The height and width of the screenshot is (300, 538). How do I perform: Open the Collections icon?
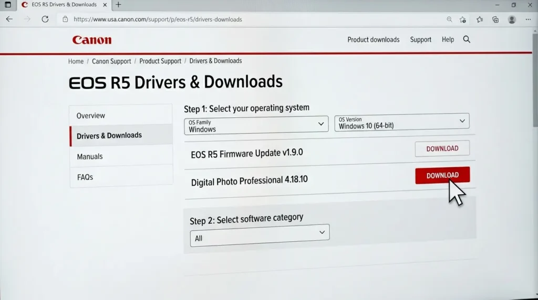[495, 19]
